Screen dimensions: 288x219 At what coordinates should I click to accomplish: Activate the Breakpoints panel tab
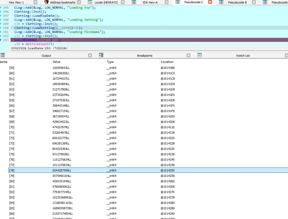click(x=145, y=56)
